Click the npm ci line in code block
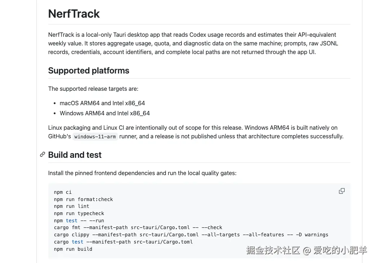The width and height of the screenshot is (375, 263). 63,192
